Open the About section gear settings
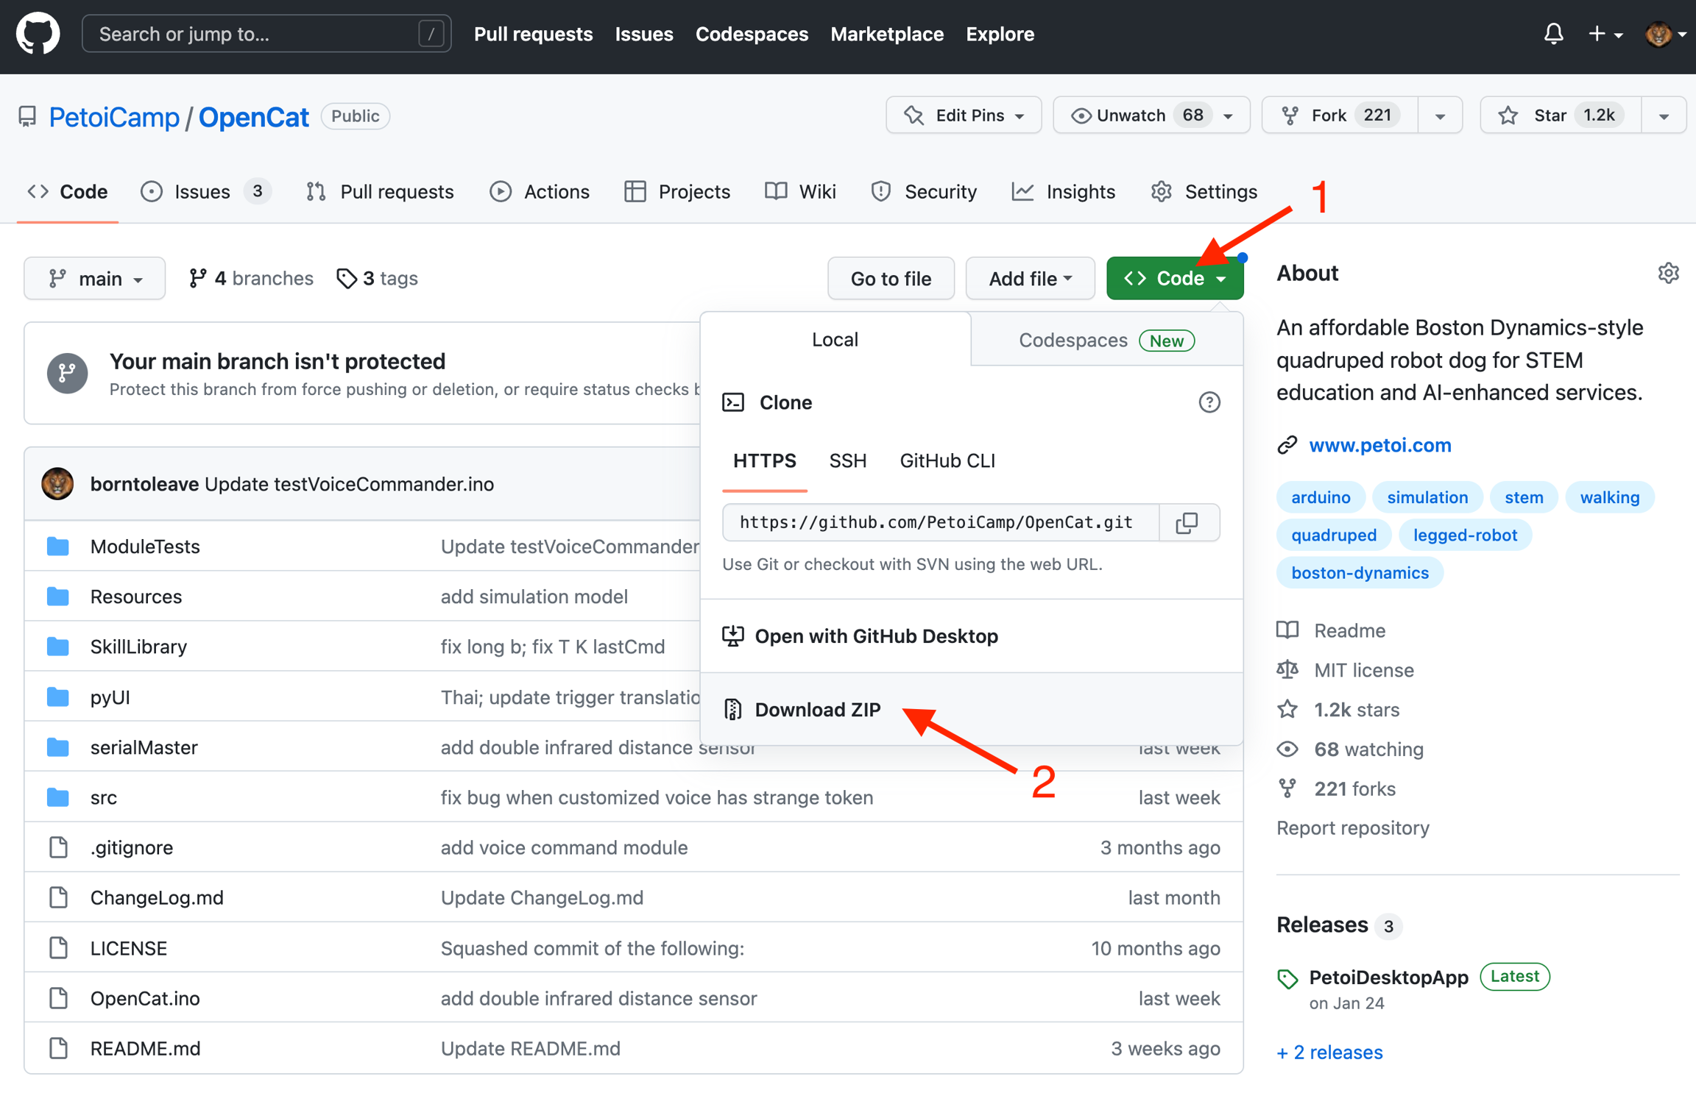 tap(1668, 273)
